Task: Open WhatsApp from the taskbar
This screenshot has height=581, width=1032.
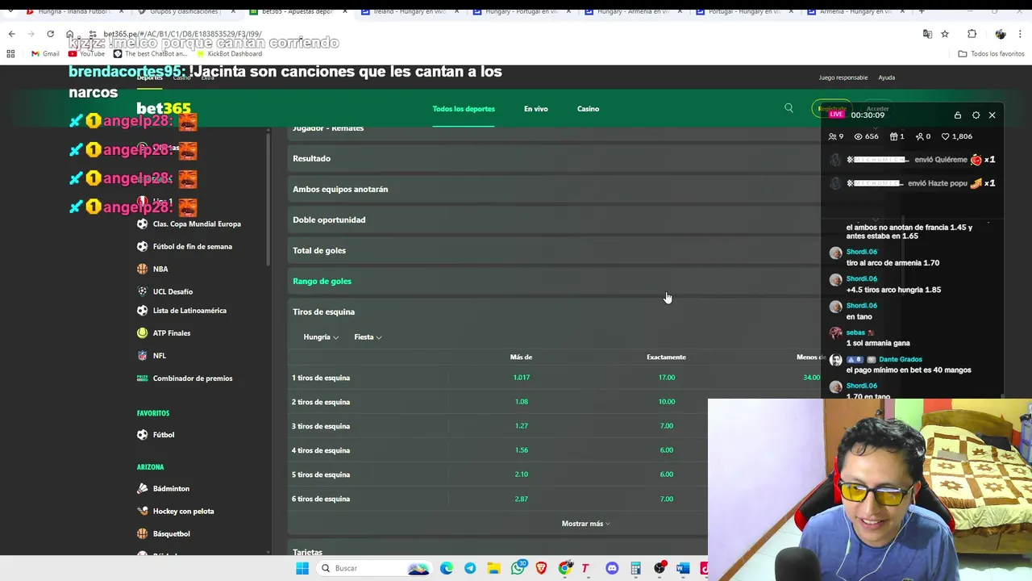Action: click(x=518, y=568)
